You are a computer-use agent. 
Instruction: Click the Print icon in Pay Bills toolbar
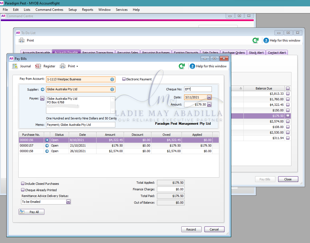coord(63,66)
